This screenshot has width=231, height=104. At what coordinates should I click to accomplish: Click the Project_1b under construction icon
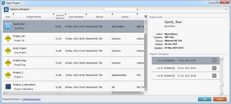(8, 38)
